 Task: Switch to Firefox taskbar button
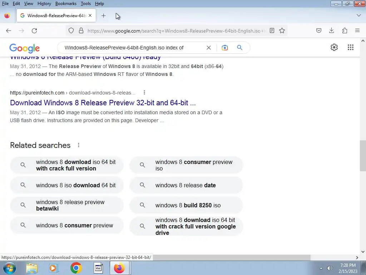pos(119,268)
